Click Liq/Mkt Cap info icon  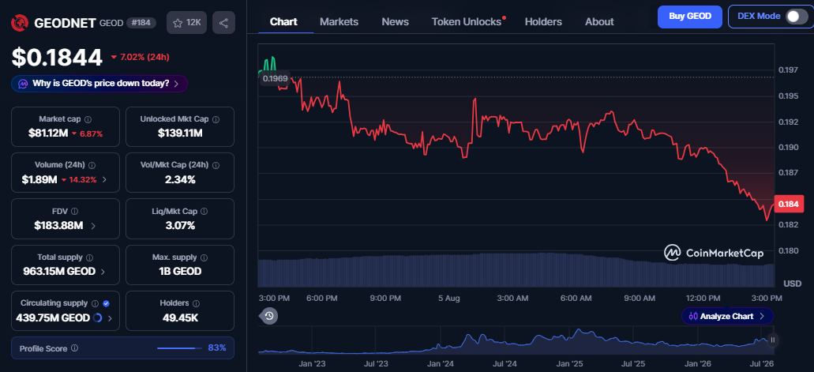204,212
